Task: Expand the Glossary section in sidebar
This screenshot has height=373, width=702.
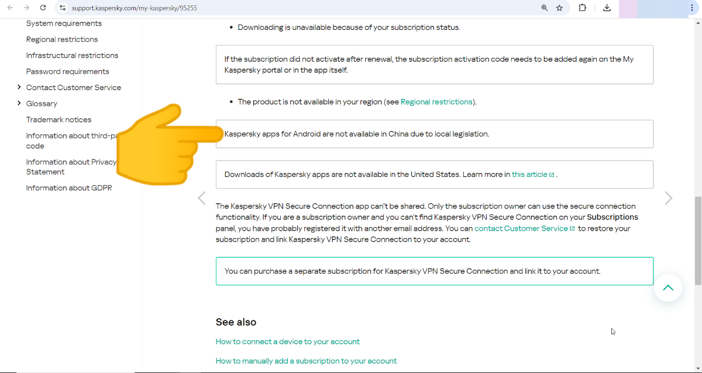Action: click(19, 103)
